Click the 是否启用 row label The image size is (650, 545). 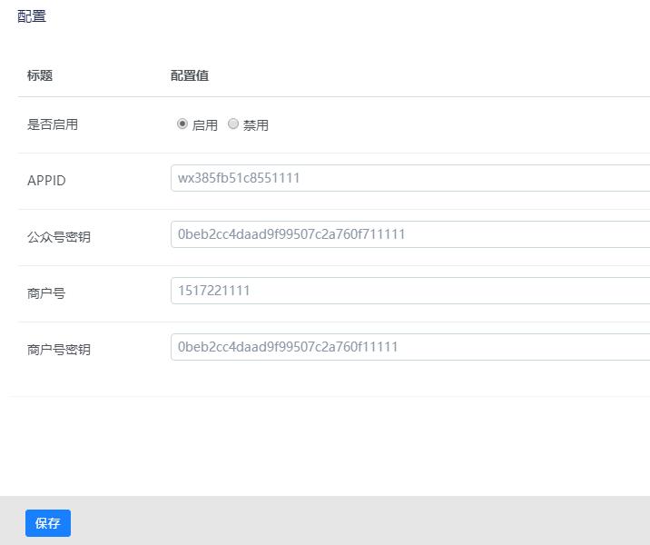click(x=53, y=124)
